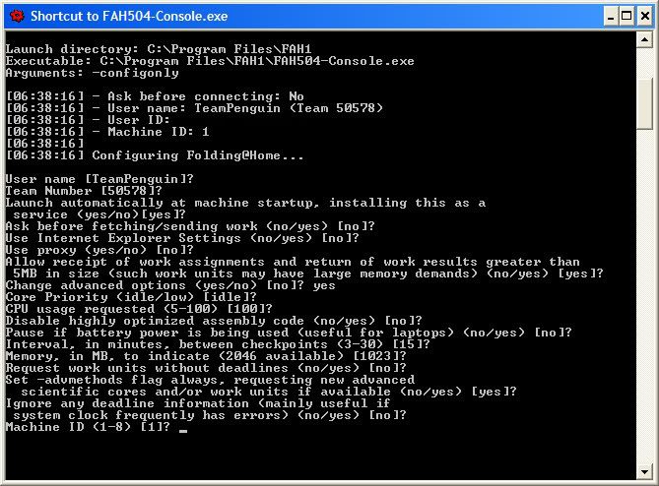This screenshot has height=486, width=659.
Task: Click the 'Shortcut to FAH504-Console.exe' title text
Action: [129, 17]
